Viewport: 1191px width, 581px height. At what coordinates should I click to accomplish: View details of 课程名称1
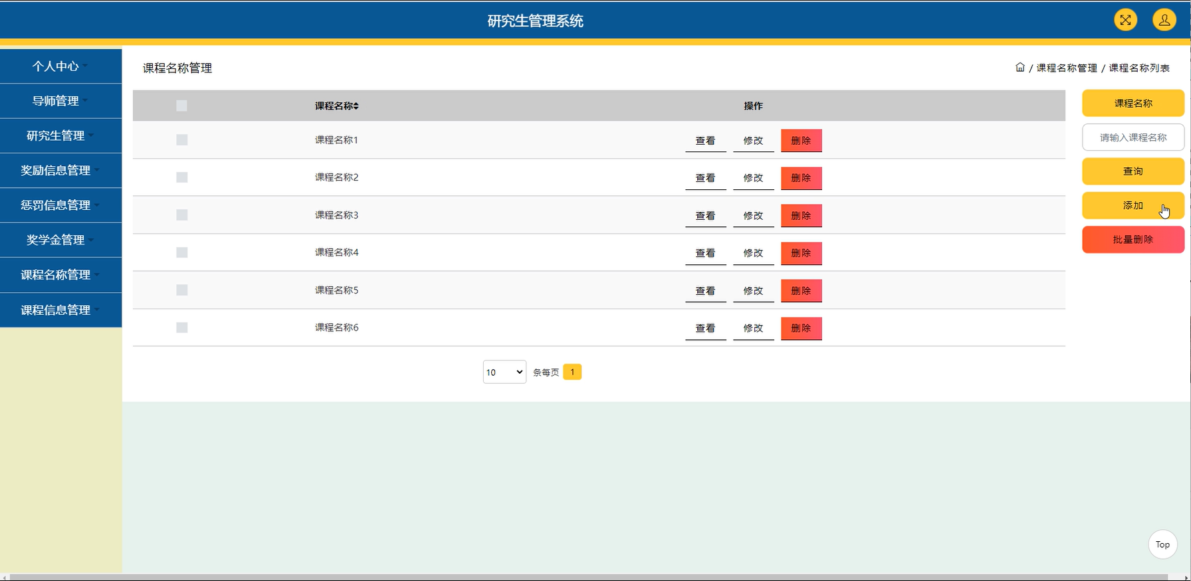[705, 141]
